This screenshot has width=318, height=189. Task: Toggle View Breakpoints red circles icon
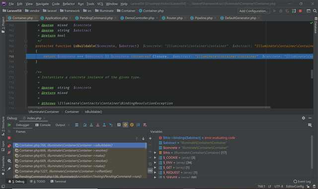9,146
